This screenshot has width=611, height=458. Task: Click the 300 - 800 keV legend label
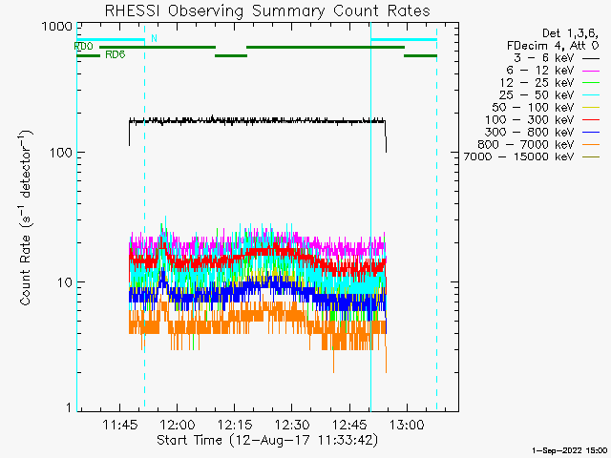[529, 132]
